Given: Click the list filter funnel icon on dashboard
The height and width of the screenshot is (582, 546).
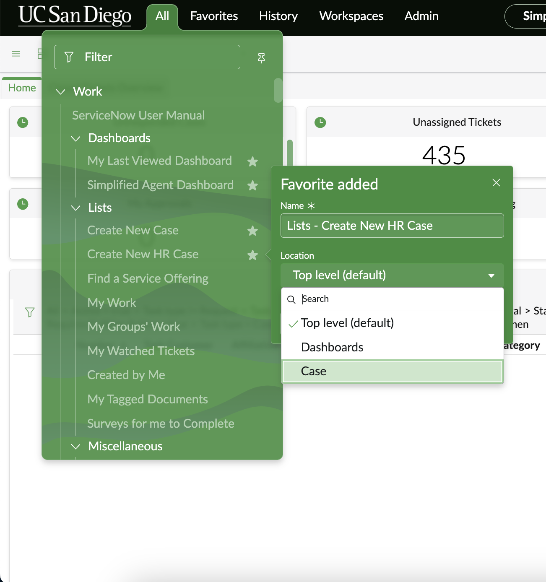Looking at the screenshot, I should (x=30, y=312).
